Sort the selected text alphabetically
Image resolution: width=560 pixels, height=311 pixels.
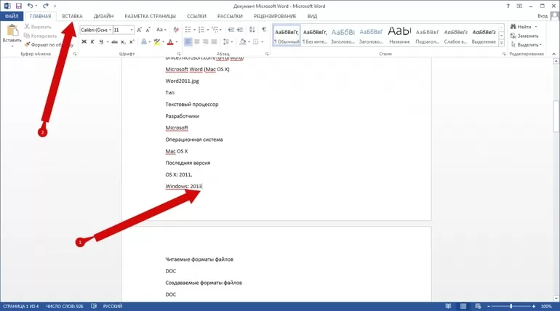pyautogui.click(x=252, y=30)
